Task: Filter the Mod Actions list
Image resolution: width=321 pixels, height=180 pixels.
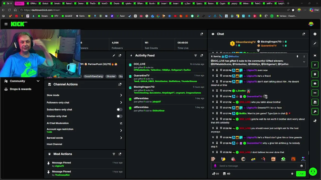Action: 114,154
